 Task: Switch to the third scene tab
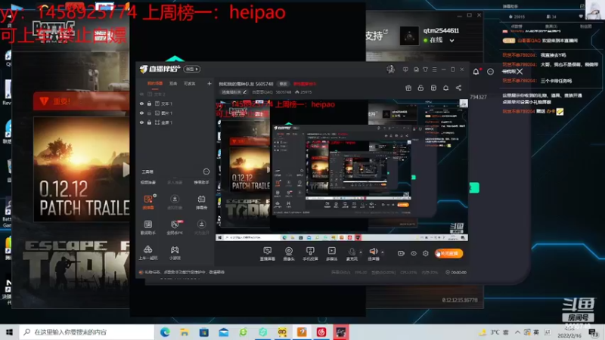click(190, 84)
